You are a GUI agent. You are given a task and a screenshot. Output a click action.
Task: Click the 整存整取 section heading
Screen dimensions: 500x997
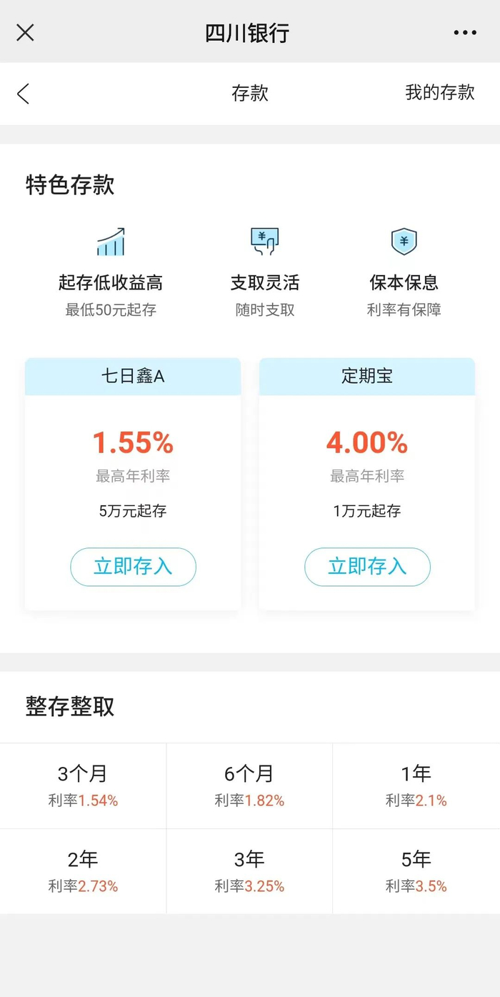point(72,706)
